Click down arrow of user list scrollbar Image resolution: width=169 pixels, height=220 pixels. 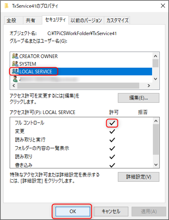tap(155, 79)
